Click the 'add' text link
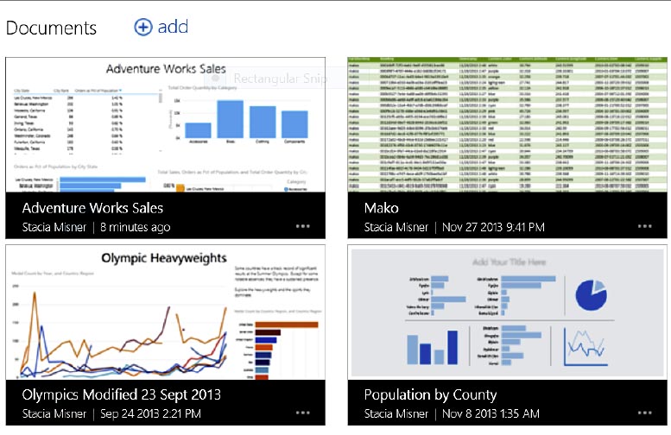 point(173,27)
